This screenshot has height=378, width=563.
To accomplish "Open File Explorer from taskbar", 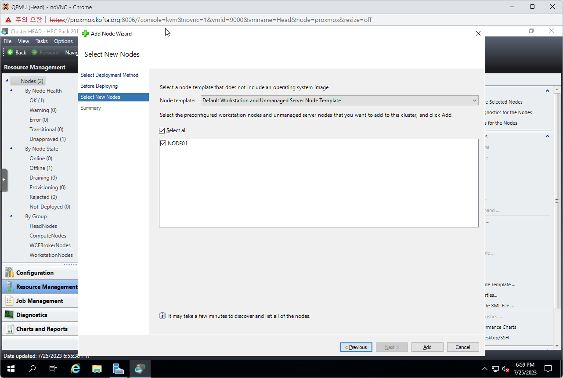I will coord(97,369).
